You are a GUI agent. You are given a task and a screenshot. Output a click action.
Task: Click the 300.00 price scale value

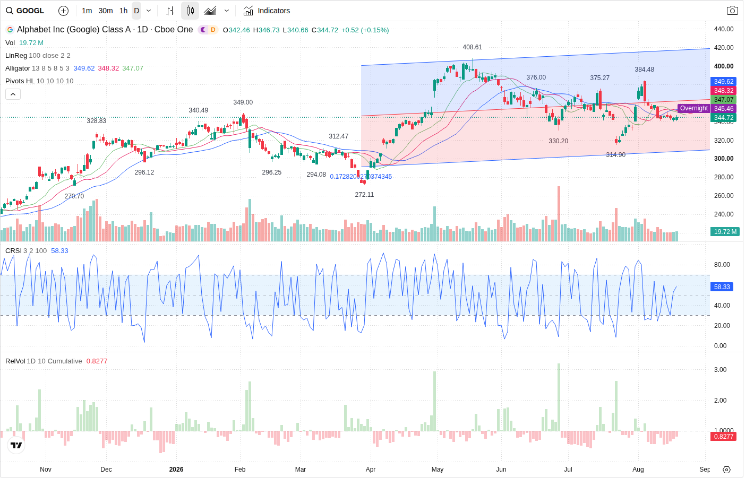click(x=724, y=159)
